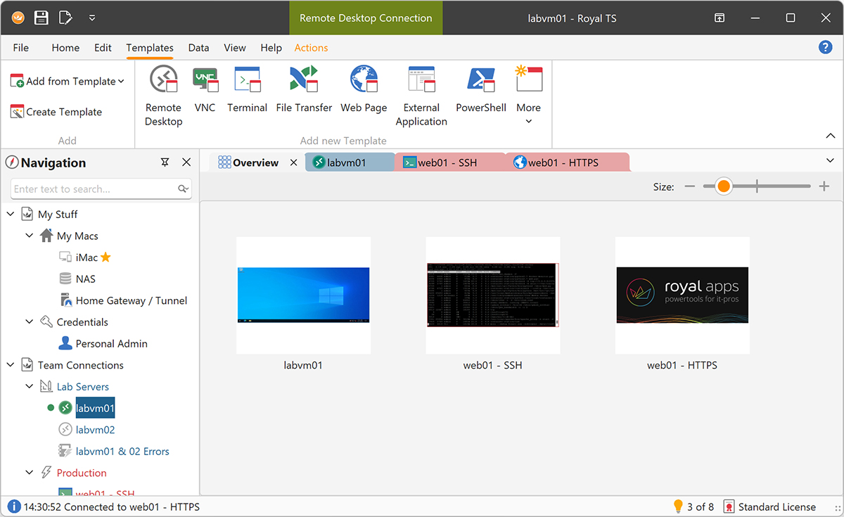
Task: Select the VNC template icon
Action: (205, 79)
